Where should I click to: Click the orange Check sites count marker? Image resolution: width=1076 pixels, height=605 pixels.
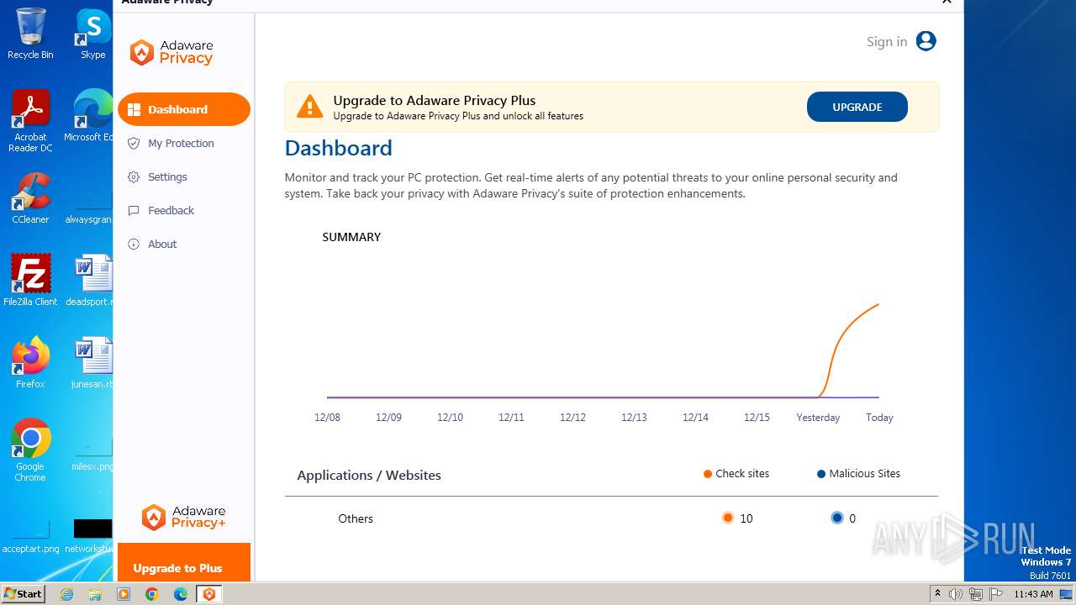[x=728, y=518]
